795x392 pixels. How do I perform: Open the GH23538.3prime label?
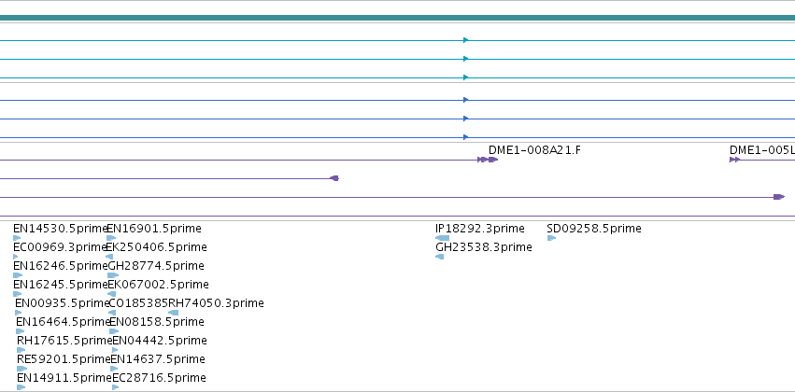pos(484,247)
